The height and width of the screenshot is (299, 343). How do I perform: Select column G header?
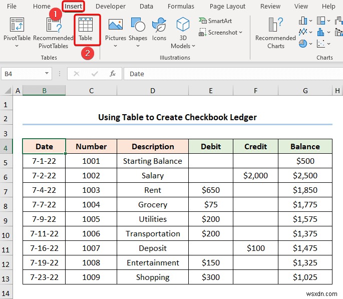(x=305, y=91)
